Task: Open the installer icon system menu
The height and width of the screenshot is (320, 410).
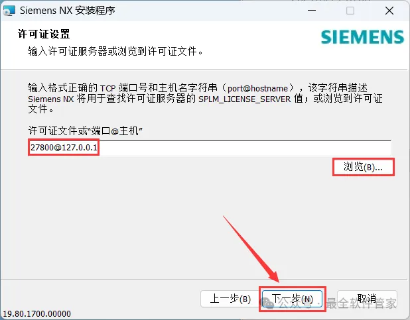Action: pos(9,11)
